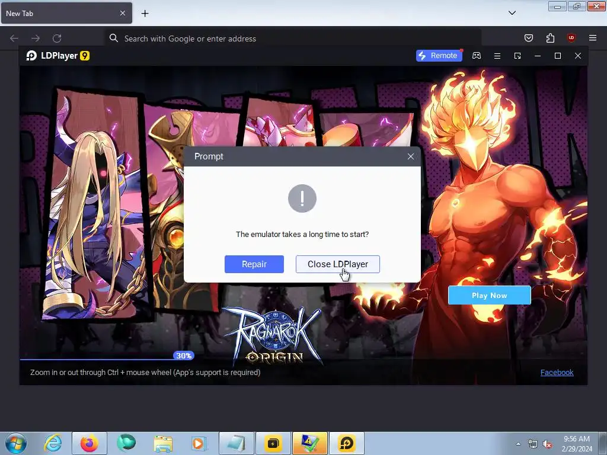Open the LDPlayer gamepad keymapping icon
Image resolution: width=607 pixels, height=455 pixels.
tap(477, 56)
